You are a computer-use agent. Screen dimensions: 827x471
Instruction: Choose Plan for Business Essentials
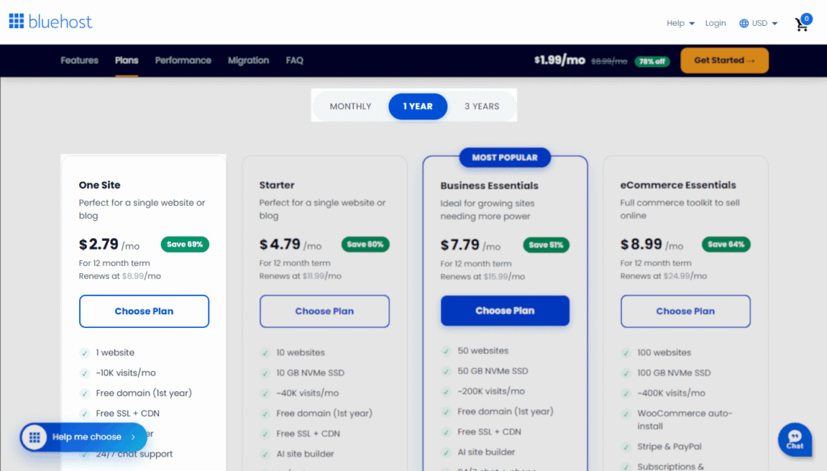(x=505, y=311)
